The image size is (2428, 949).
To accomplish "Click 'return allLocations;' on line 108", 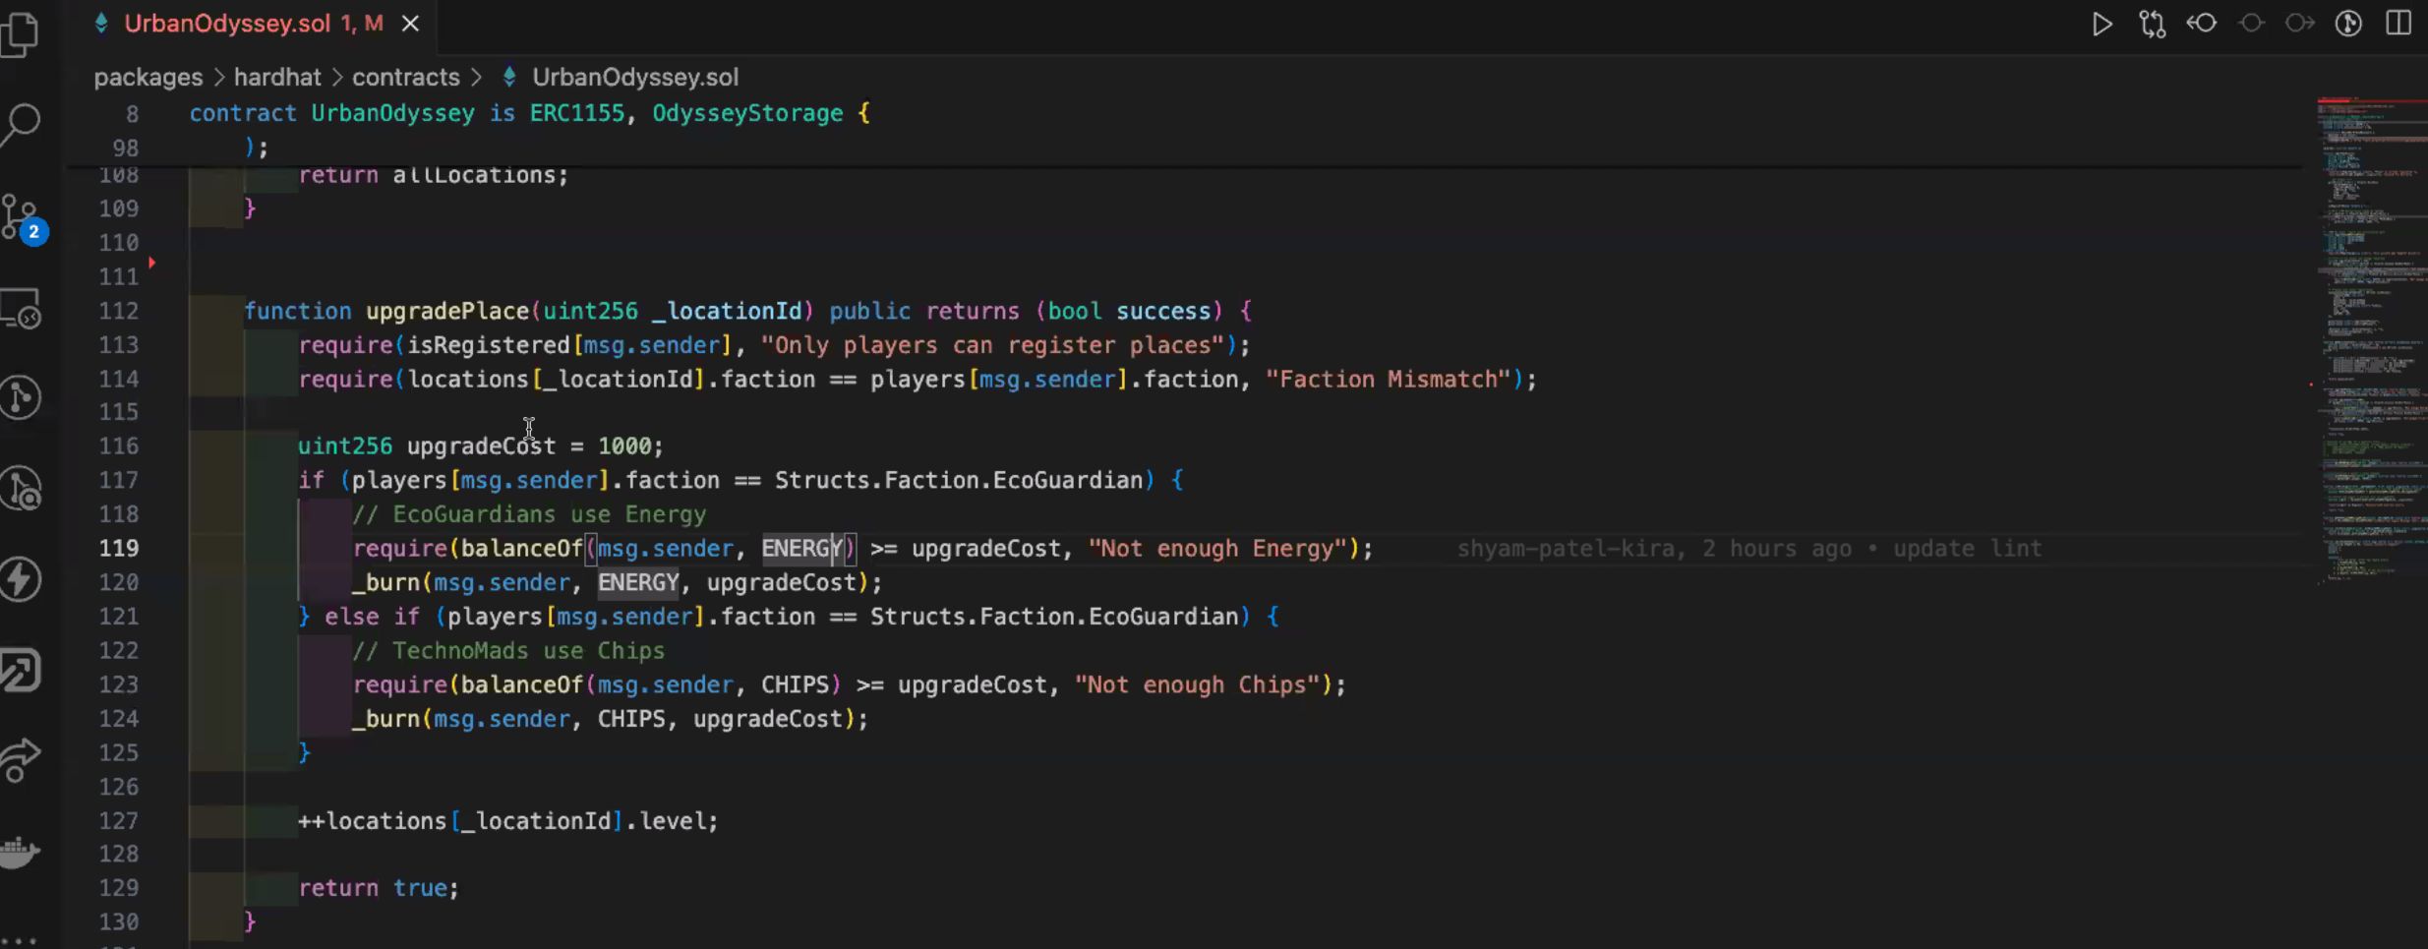I will coord(434,176).
